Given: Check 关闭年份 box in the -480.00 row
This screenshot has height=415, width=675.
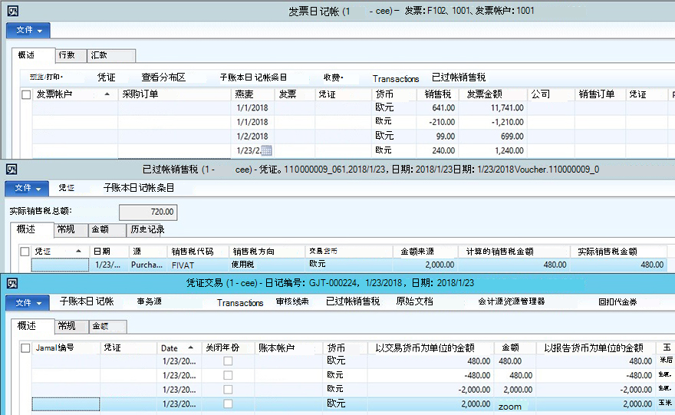Looking at the screenshot, I should 228,375.
